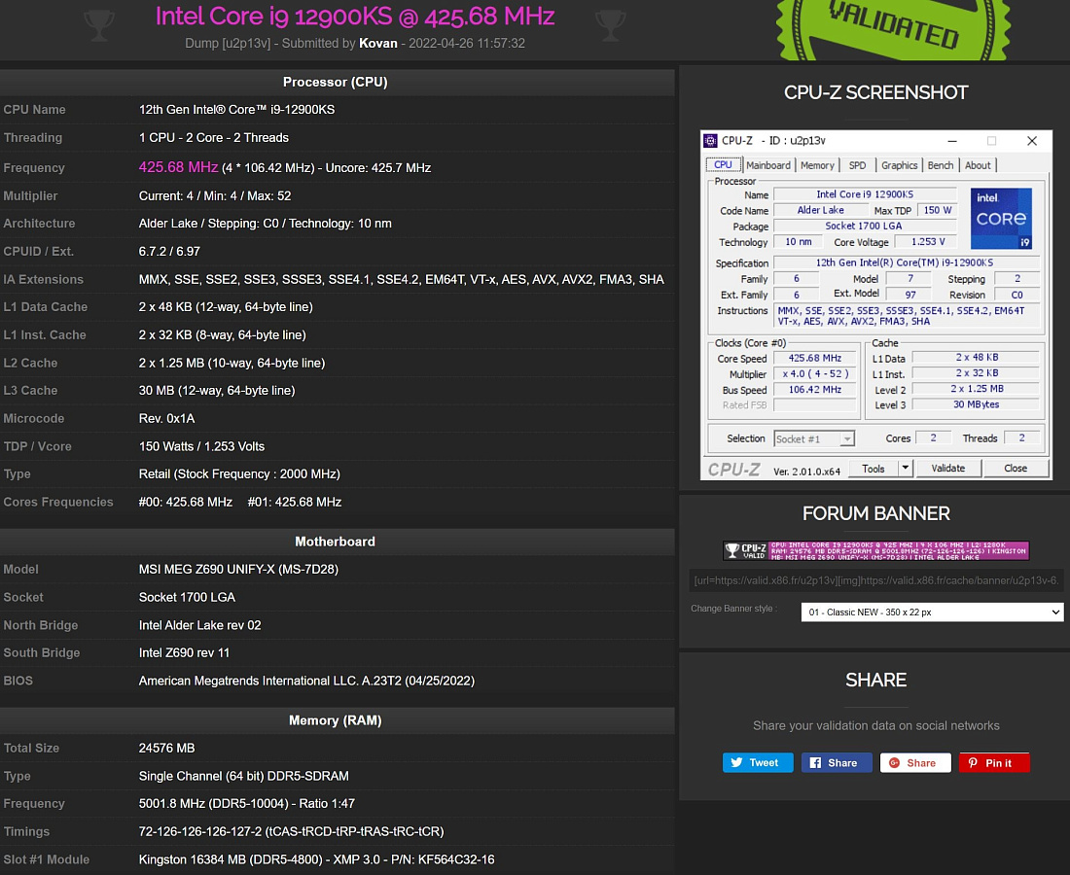The width and height of the screenshot is (1070, 875).
Task: Click the right trophy icon in header
Action: (610, 24)
